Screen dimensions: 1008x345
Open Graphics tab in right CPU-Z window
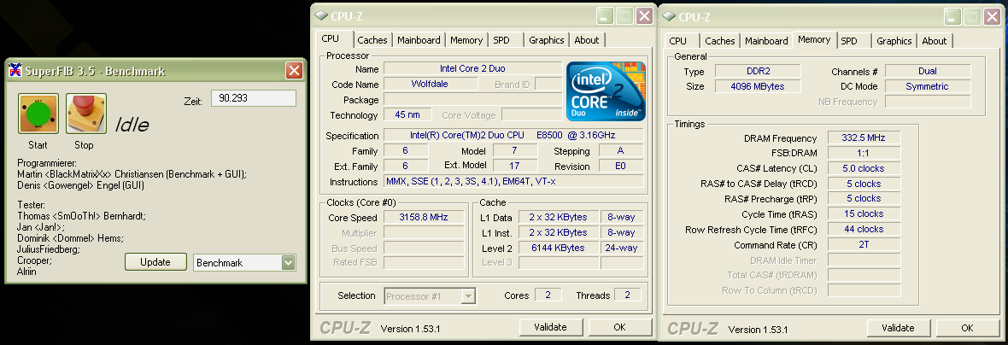point(894,40)
